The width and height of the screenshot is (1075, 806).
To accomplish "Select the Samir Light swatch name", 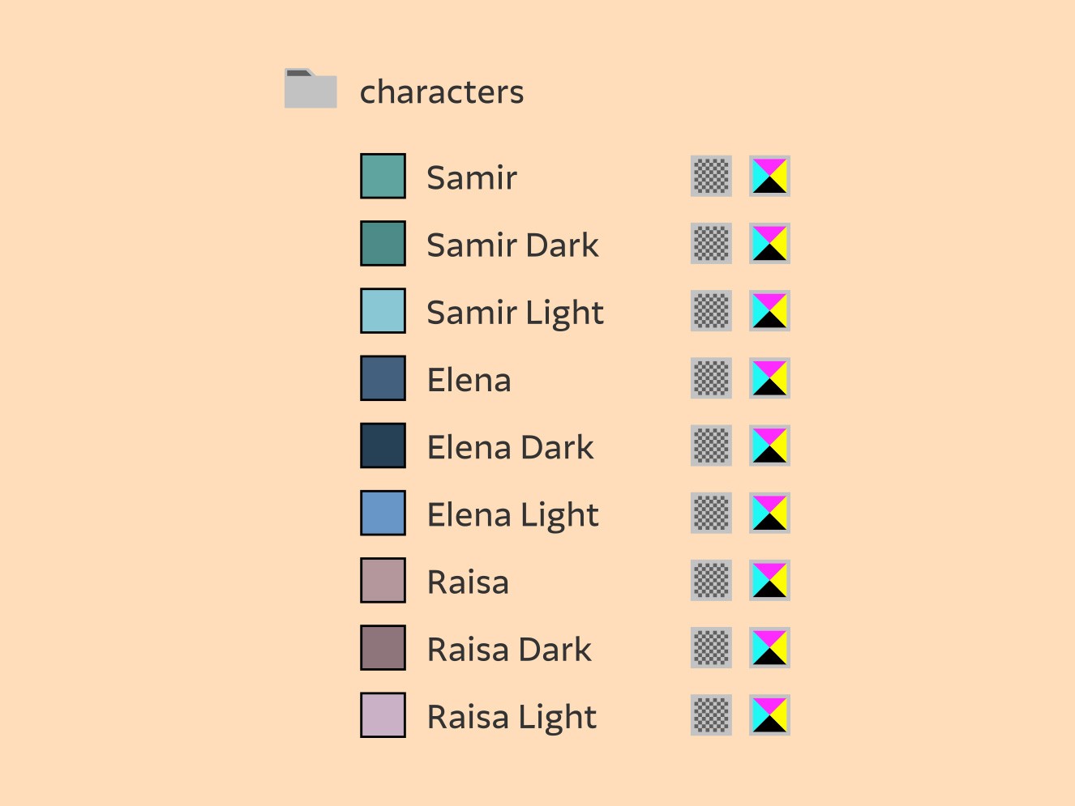I will (515, 313).
